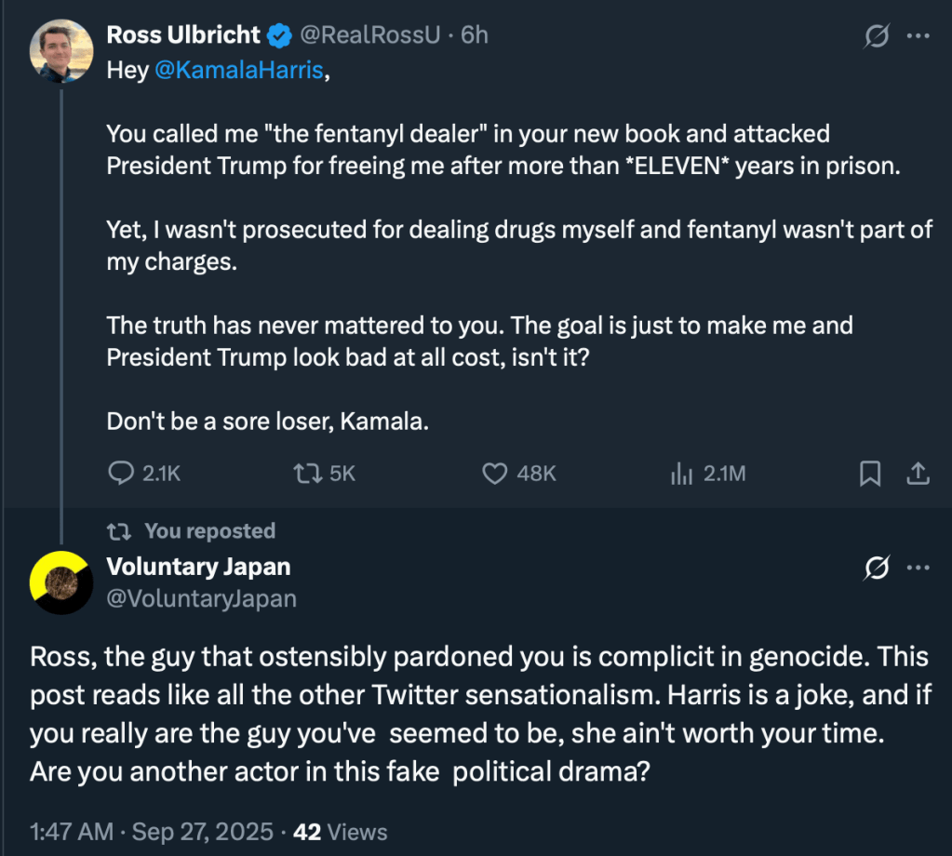The height and width of the screenshot is (856, 952).
Task: Click Grok icon on Ross Ulbricht's post
Action: click(x=877, y=35)
